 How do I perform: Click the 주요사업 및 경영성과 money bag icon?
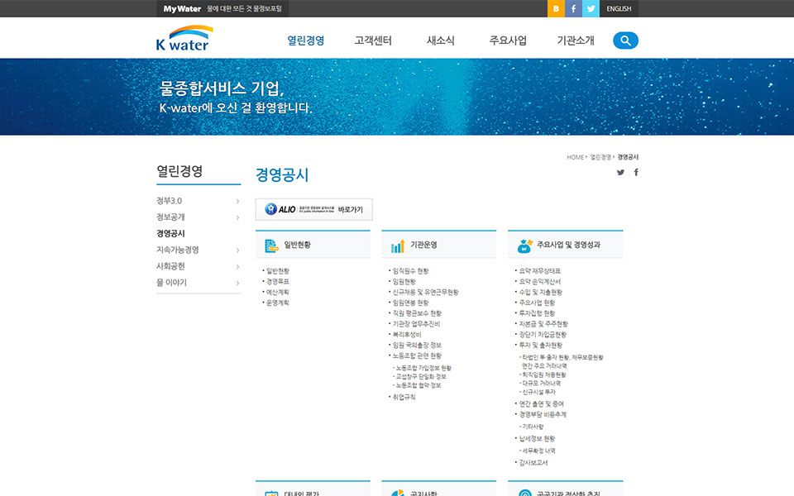tap(524, 246)
